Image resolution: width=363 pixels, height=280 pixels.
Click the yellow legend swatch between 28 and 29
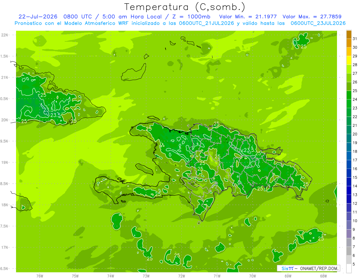pyautogui.click(x=349, y=60)
